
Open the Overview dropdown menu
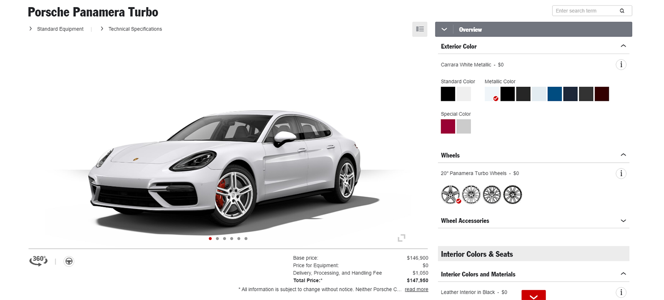[x=444, y=29]
